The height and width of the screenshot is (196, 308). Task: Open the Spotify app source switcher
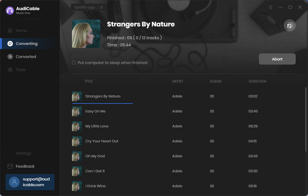coord(89,7)
